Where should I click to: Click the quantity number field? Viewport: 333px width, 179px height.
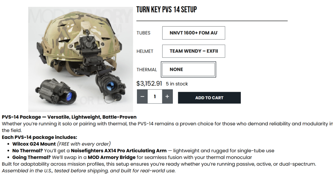pyautogui.click(x=155, y=97)
